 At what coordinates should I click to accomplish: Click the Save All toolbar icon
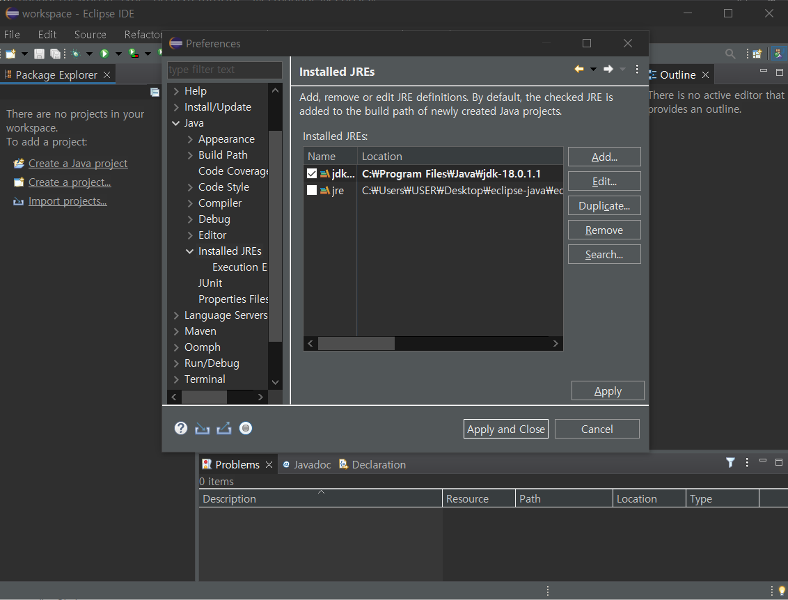click(x=55, y=54)
